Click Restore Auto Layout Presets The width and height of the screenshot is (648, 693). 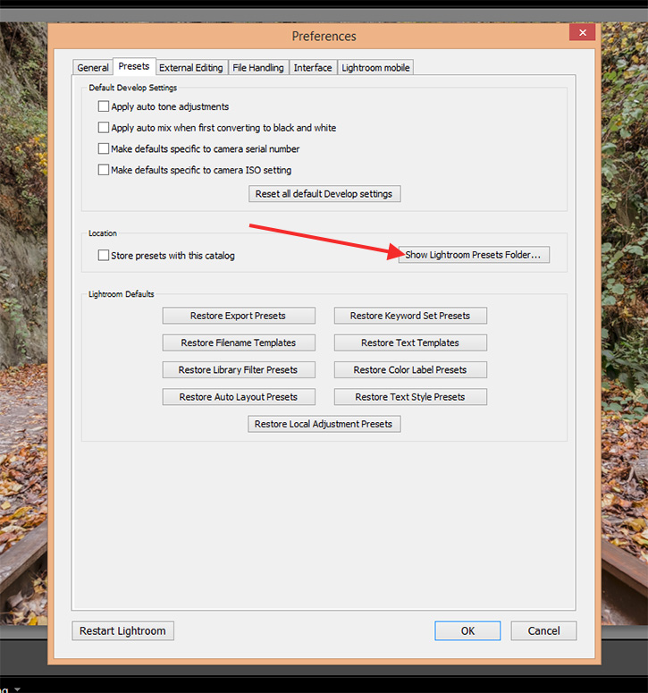239,397
